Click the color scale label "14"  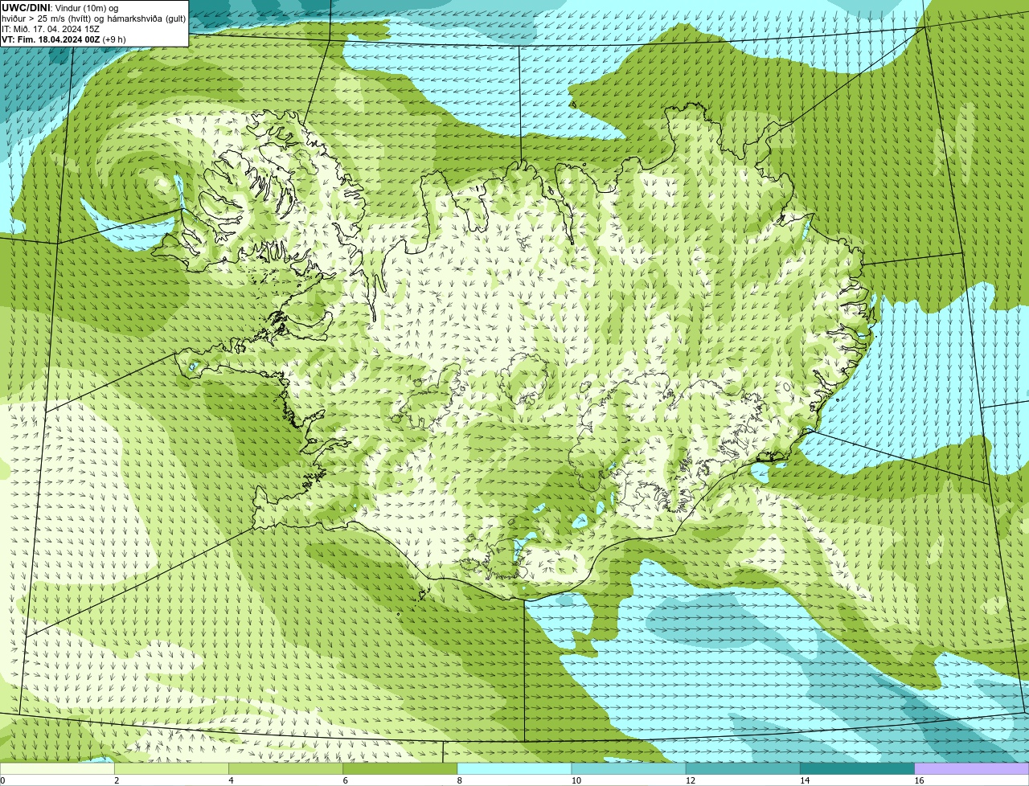[804, 780]
